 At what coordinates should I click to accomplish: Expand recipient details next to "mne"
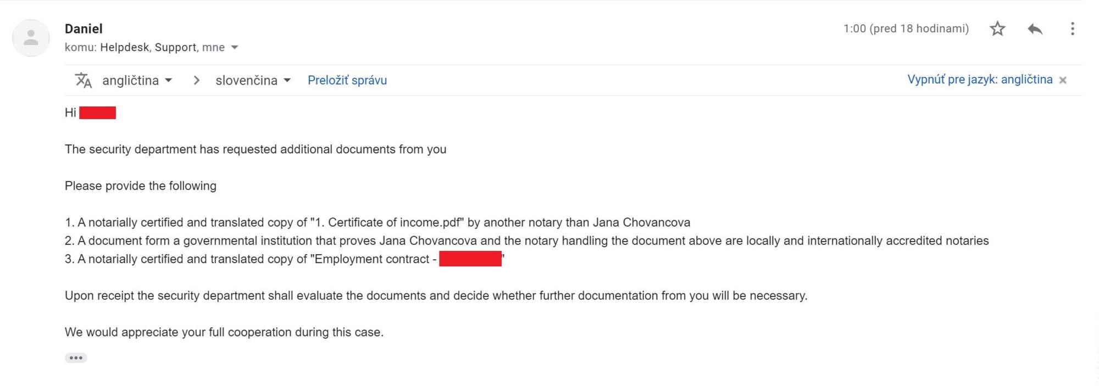coord(235,47)
